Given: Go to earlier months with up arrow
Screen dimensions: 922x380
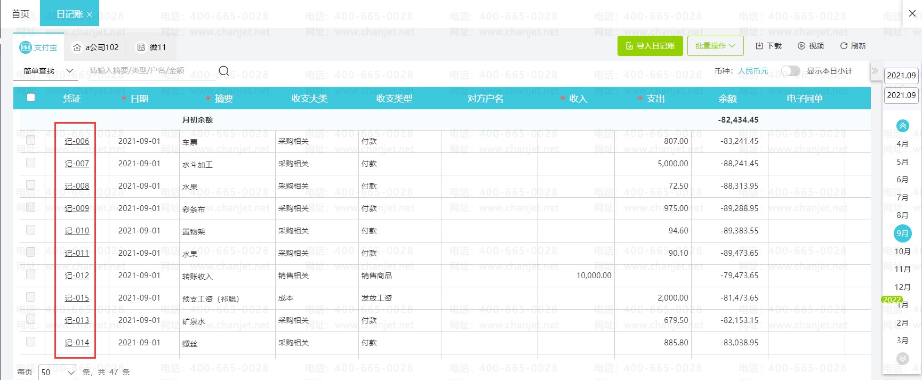Looking at the screenshot, I should (902, 126).
